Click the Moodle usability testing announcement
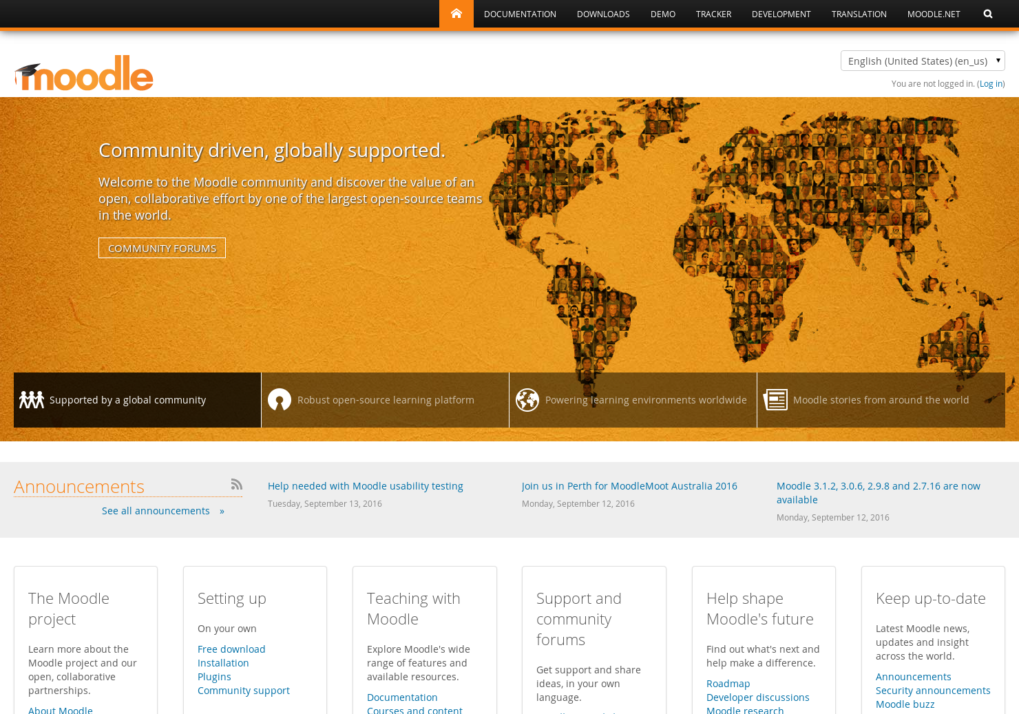 365,485
